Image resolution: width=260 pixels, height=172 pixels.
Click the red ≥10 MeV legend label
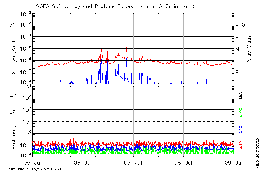click(241, 145)
